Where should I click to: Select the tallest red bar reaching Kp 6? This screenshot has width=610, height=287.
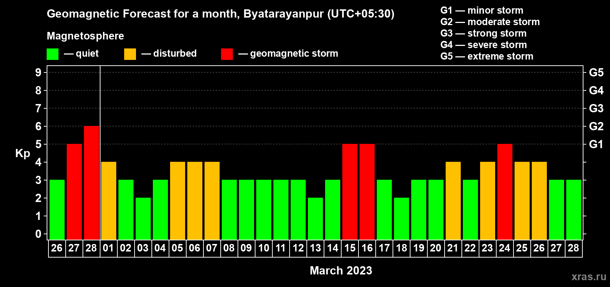tap(91, 183)
